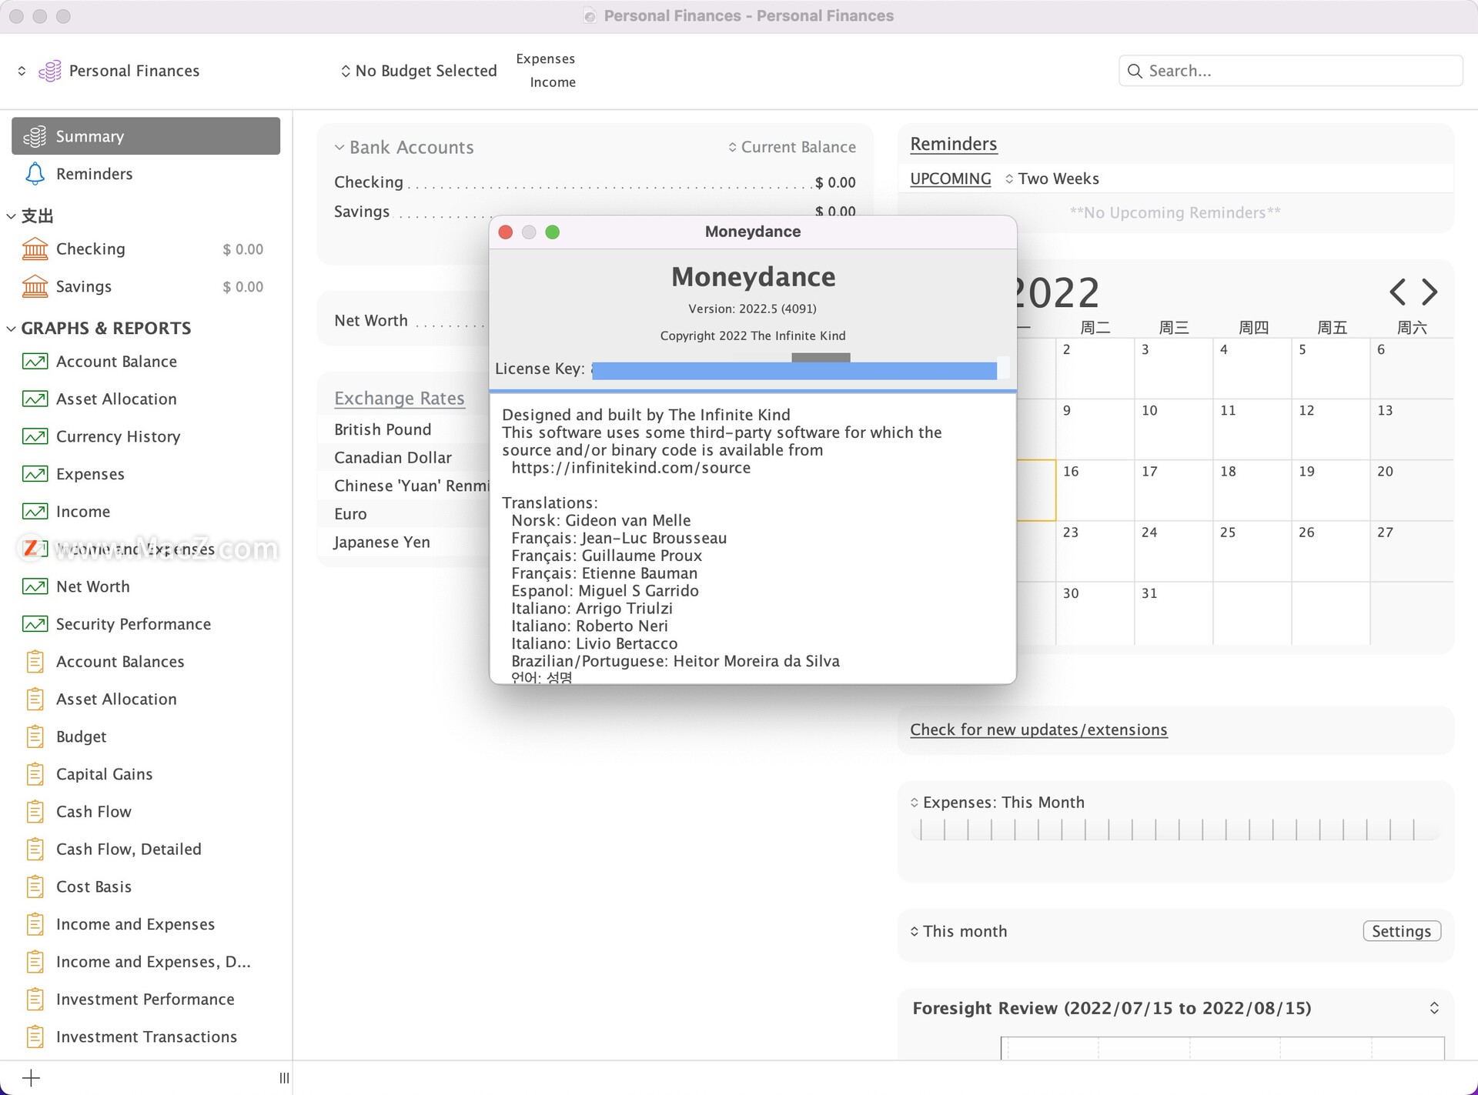Select day 12 in the calendar
The height and width of the screenshot is (1095, 1478).
(1330, 429)
